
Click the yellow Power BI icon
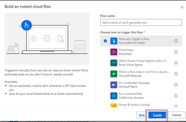(x=114, y=105)
